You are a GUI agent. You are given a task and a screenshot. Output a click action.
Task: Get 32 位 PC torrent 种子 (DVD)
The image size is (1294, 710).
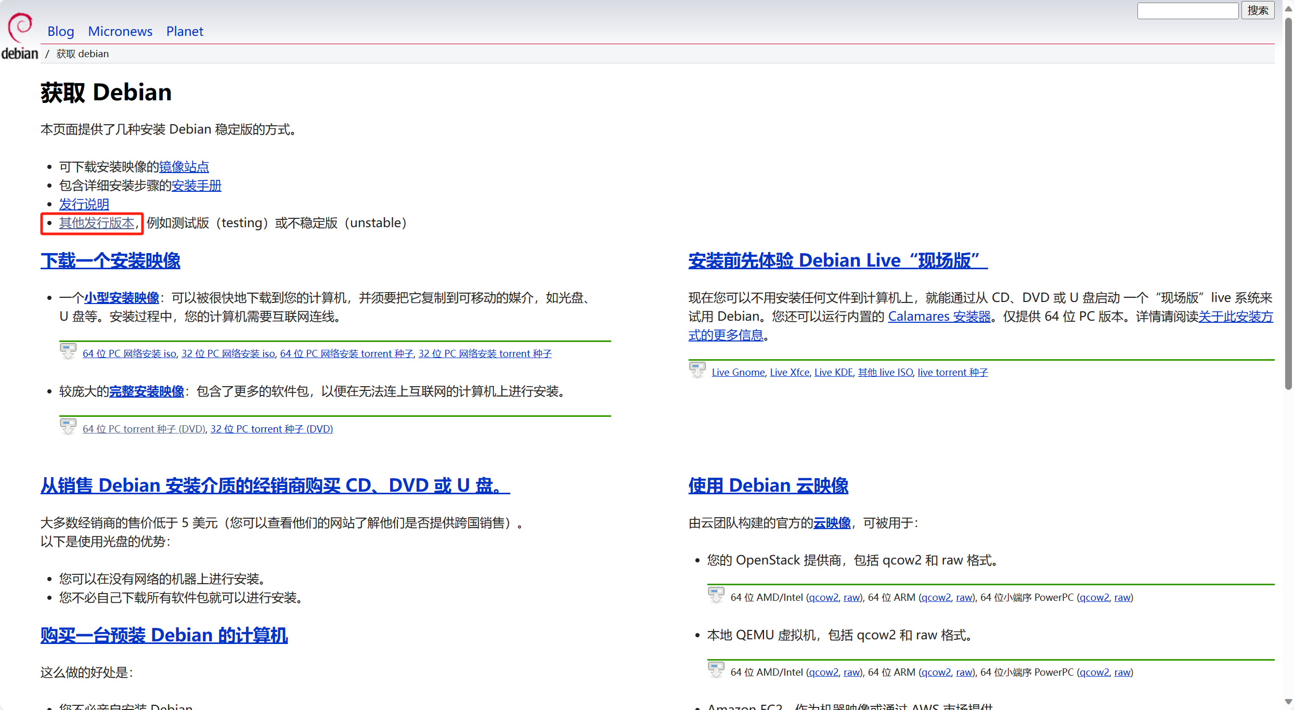pos(272,429)
